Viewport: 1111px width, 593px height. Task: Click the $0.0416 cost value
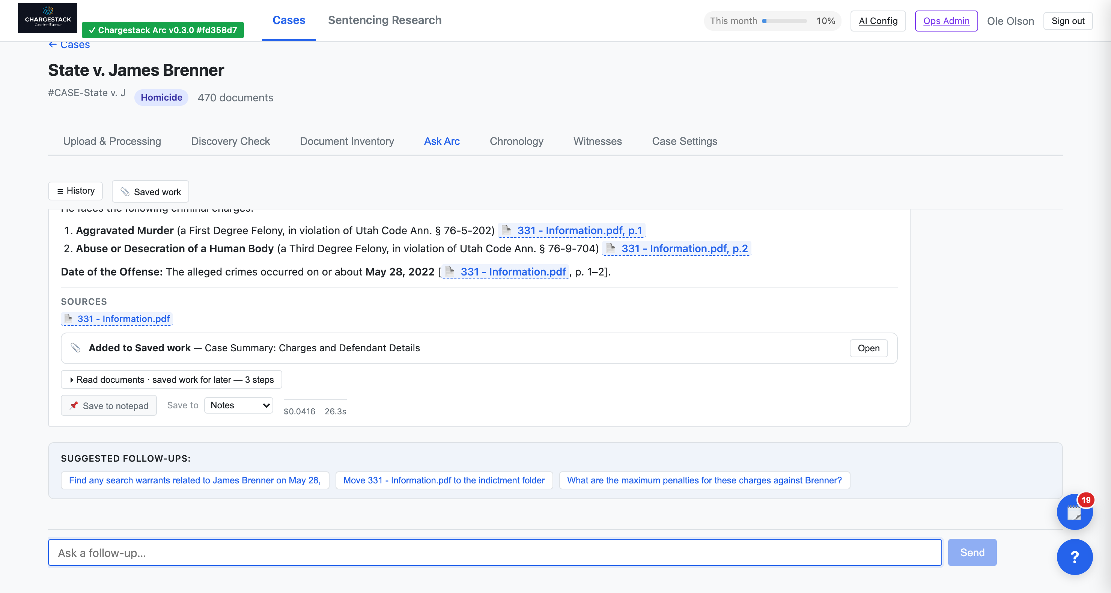point(299,411)
